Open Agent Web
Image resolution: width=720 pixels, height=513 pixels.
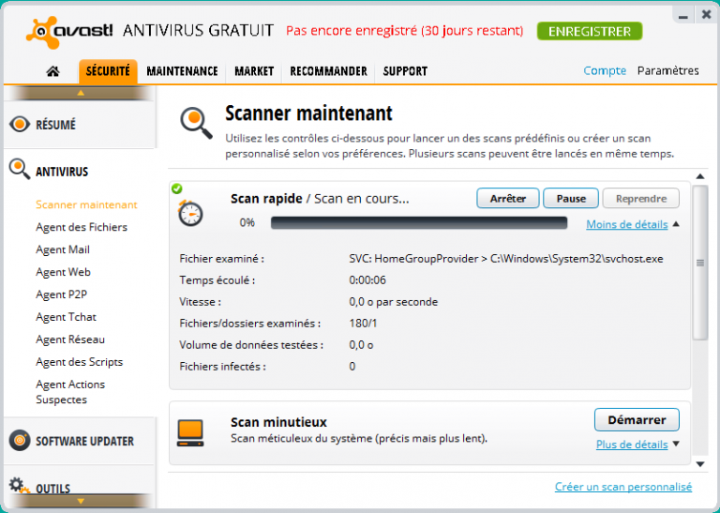click(63, 272)
